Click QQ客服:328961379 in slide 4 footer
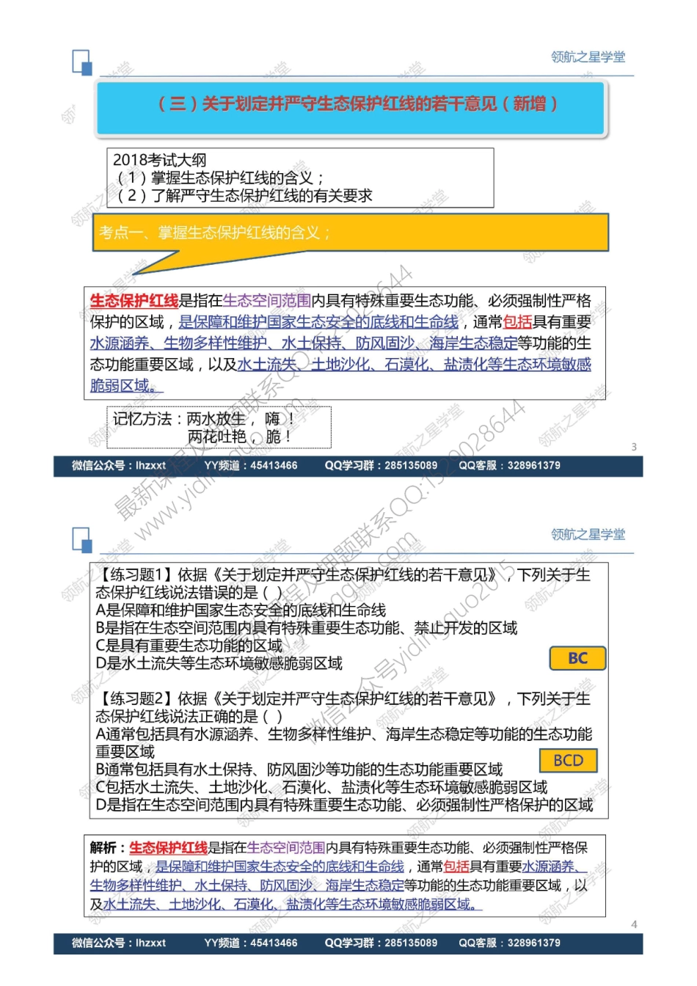Viewport: 697px width, 986px height. tap(509, 943)
